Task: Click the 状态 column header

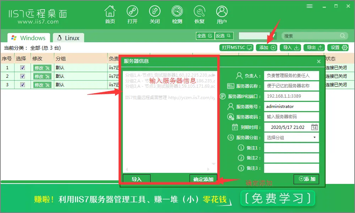Action: (339, 59)
